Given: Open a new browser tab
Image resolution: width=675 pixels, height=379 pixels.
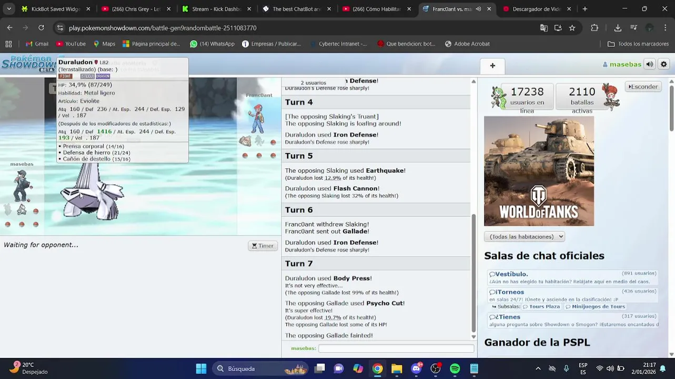Looking at the screenshot, I should pos(585,9).
